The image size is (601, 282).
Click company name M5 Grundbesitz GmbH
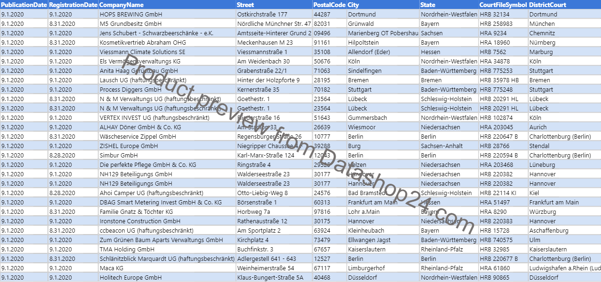point(167,23)
